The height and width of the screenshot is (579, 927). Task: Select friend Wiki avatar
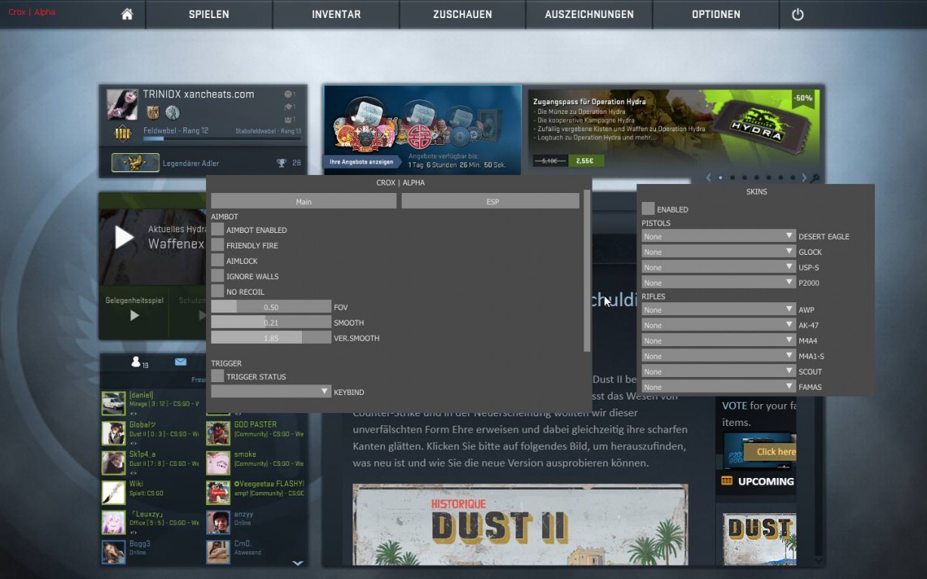(113, 492)
